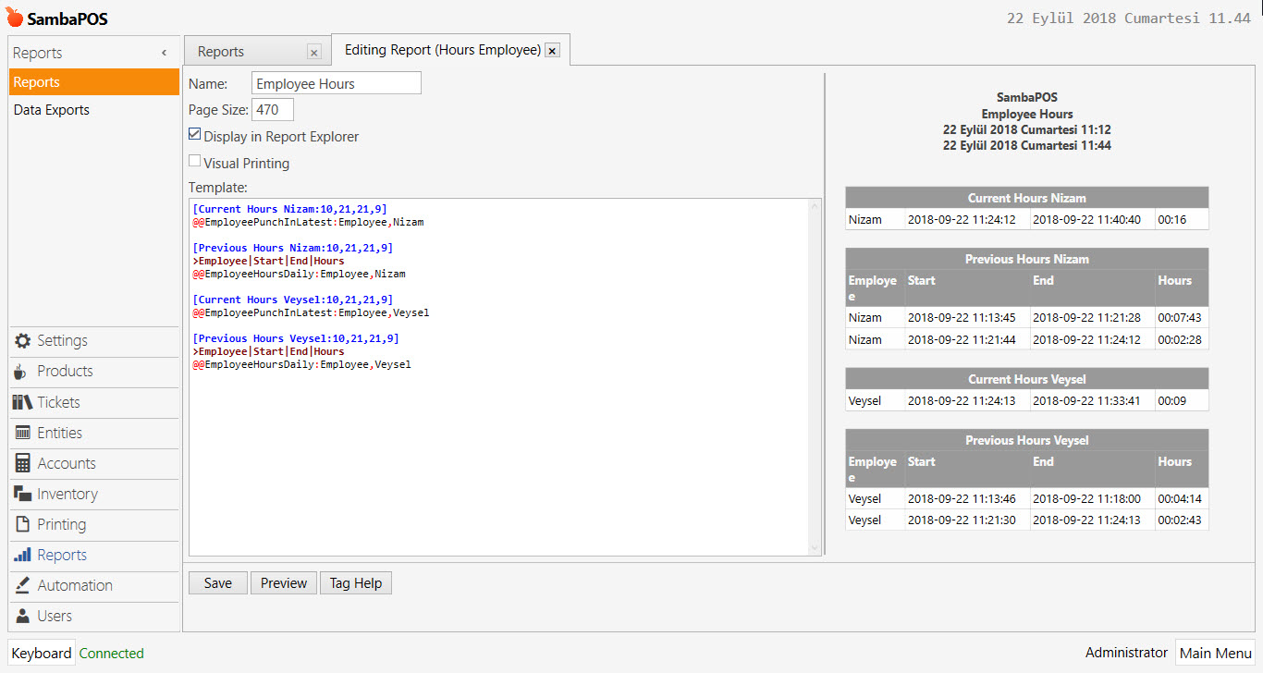Collapse the Reports navigation panel

165,53
